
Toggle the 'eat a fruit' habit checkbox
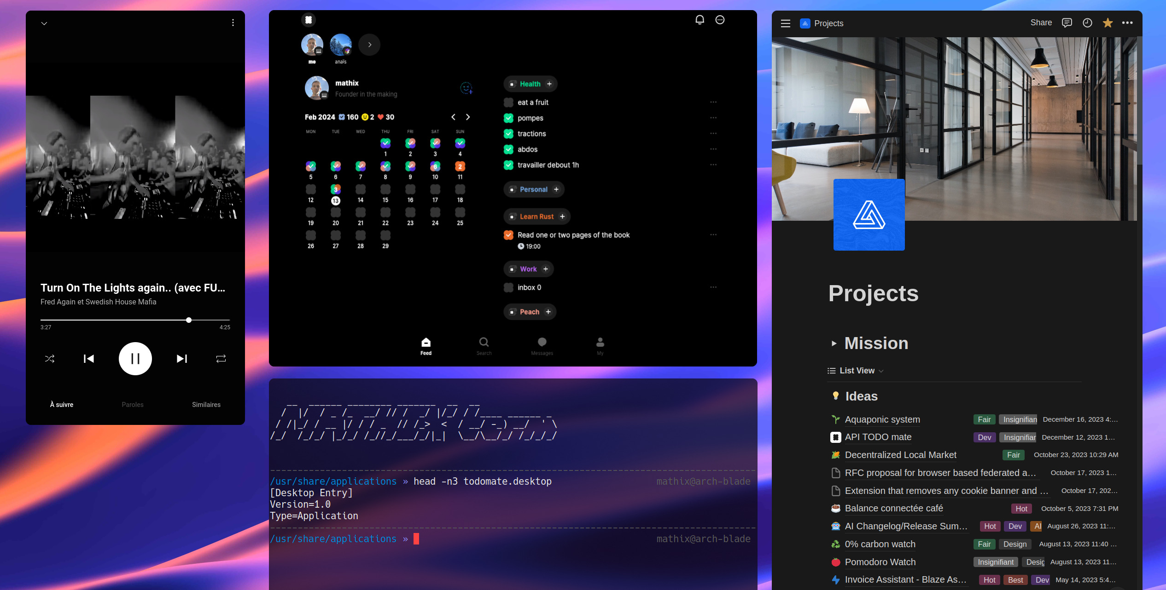[x=509, y=102]
